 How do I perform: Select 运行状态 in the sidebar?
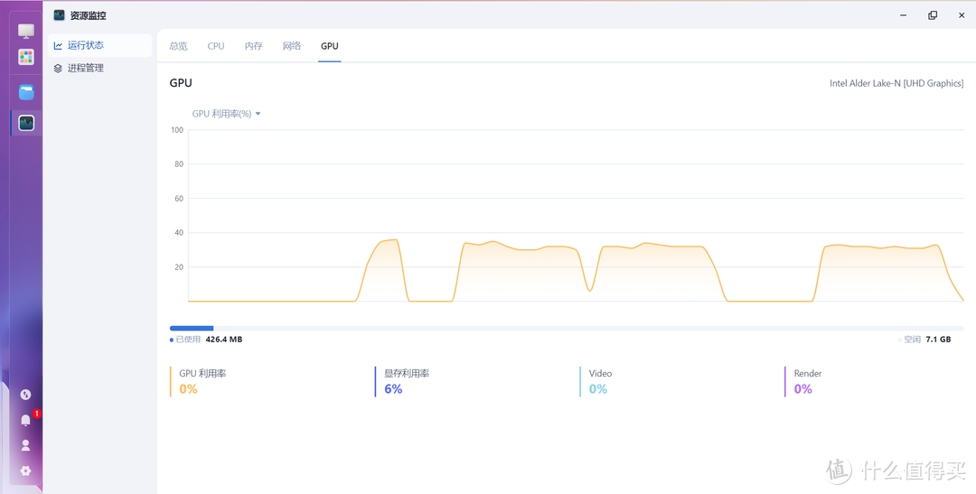99,45
